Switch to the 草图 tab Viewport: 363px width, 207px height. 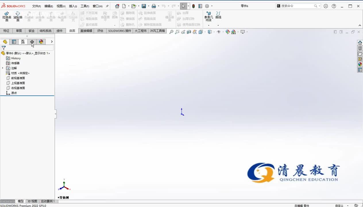pos(19,31)
